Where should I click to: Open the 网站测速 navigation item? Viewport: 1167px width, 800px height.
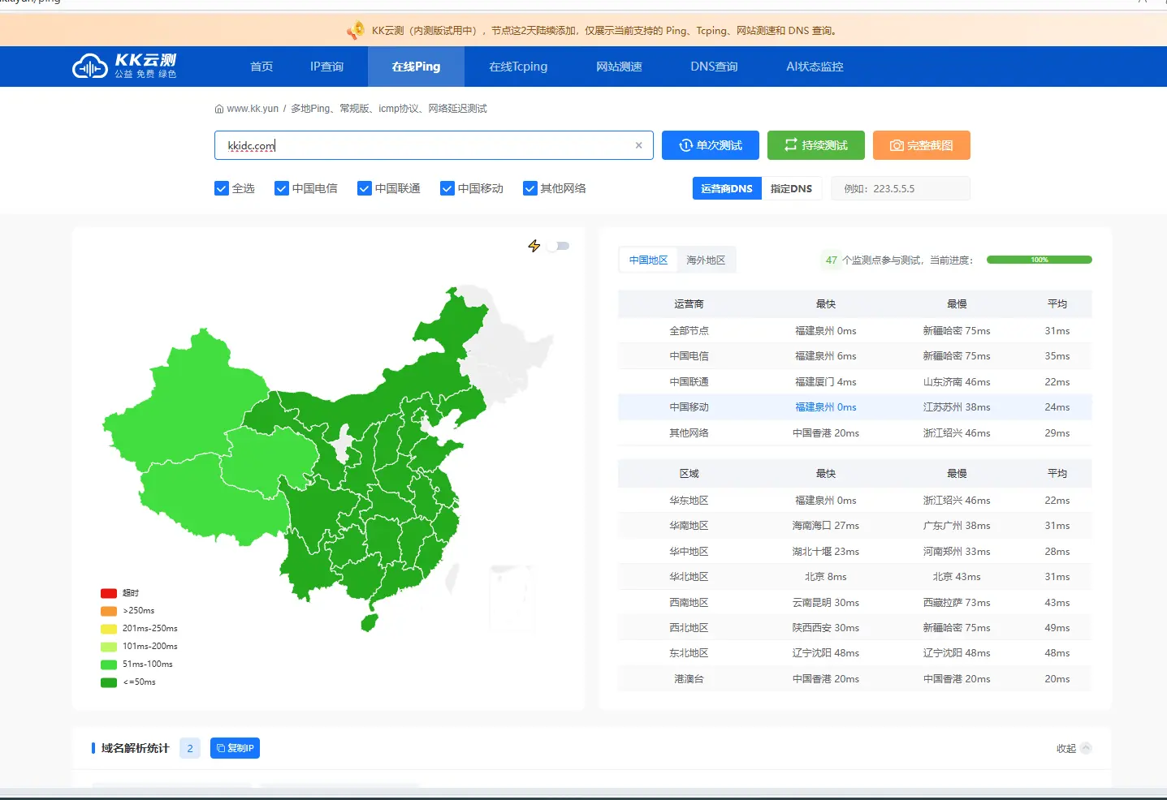(619, 67)
